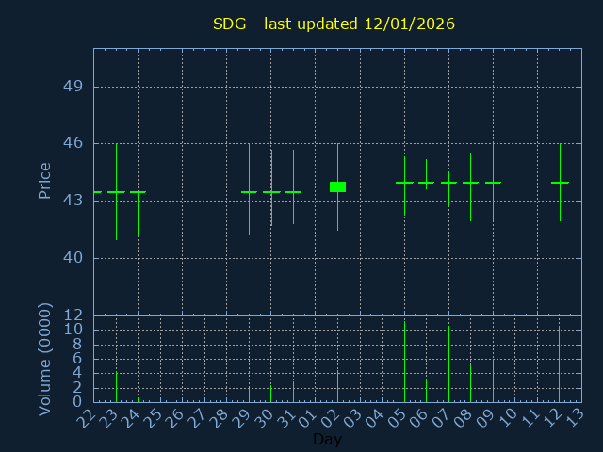The height and width of the screenshot is (452, 603).
Task: Click the 'Day' x-axis label
Action: point(327,439)
